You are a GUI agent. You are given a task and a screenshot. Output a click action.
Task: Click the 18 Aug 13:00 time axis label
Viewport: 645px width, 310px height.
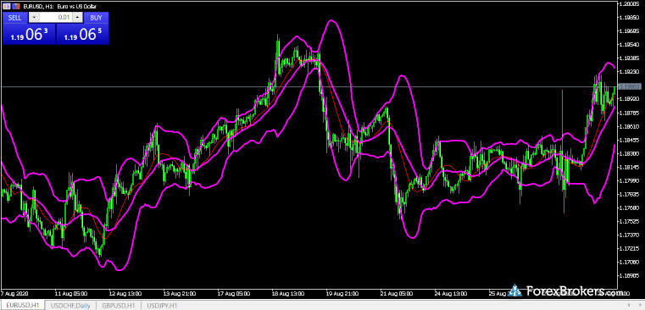click(288, 294)
